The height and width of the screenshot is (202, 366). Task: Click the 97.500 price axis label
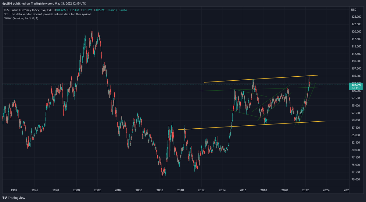click(356, 98)
